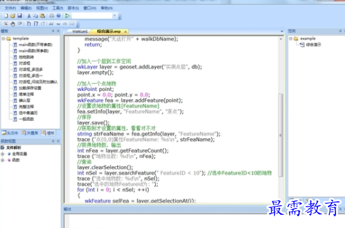Switch to the 综合演示.wsp editor tab
This screenshot has width=345, height=228.
[109, 32]
